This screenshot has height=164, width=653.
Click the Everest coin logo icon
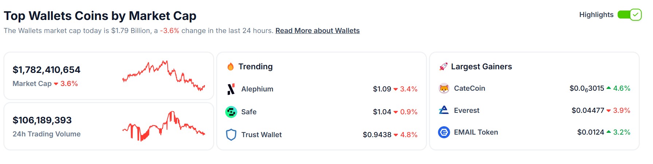point(444,110)
